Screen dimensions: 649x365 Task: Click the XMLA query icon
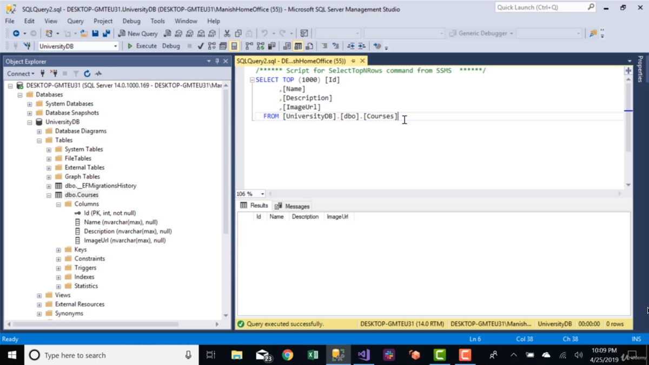tap(201, 34)
